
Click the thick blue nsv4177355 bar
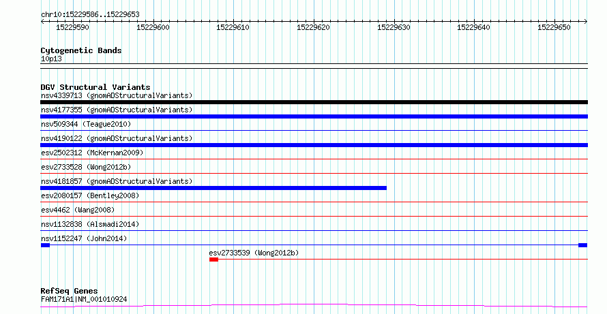point(314,116)
